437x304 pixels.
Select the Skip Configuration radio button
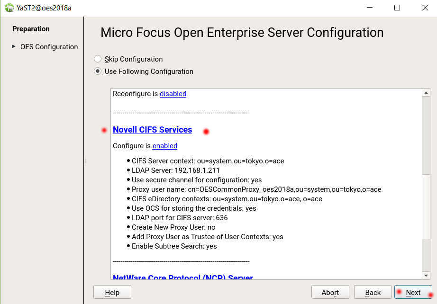(x=98, y=59)
